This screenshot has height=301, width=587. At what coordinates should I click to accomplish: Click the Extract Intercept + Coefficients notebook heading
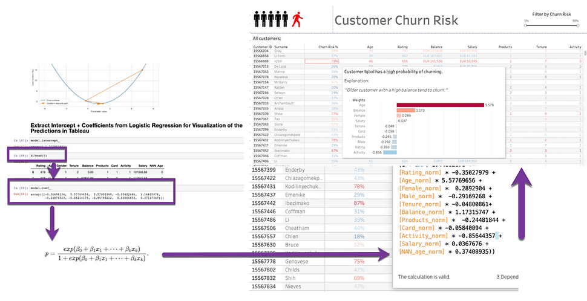coord(137,128)
